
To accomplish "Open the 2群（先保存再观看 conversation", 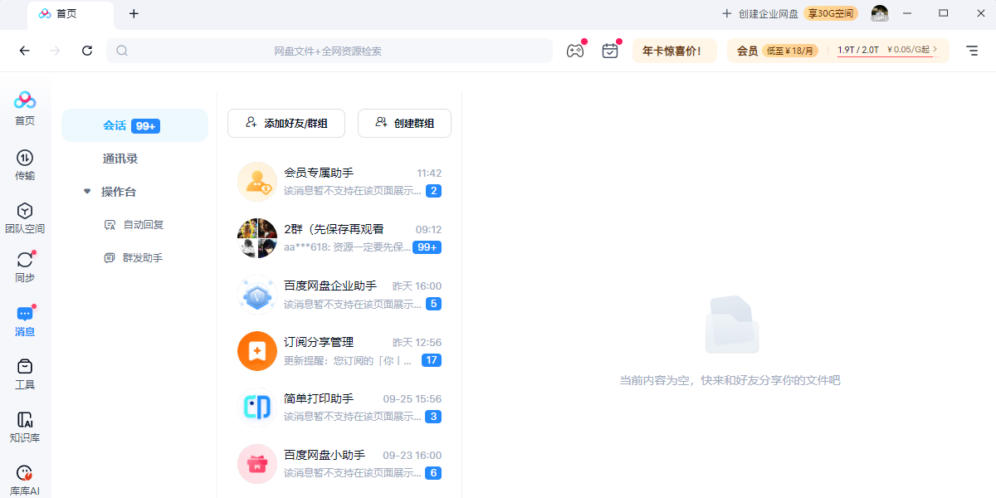I will (x=339, y=238).
